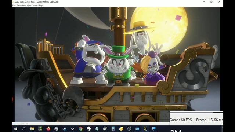Image resolution: width=235 pixels, height=132 pixels.
Task: Launch Google Chrome from taskbar
Action: pyautogui.click(x=81, y=129)
